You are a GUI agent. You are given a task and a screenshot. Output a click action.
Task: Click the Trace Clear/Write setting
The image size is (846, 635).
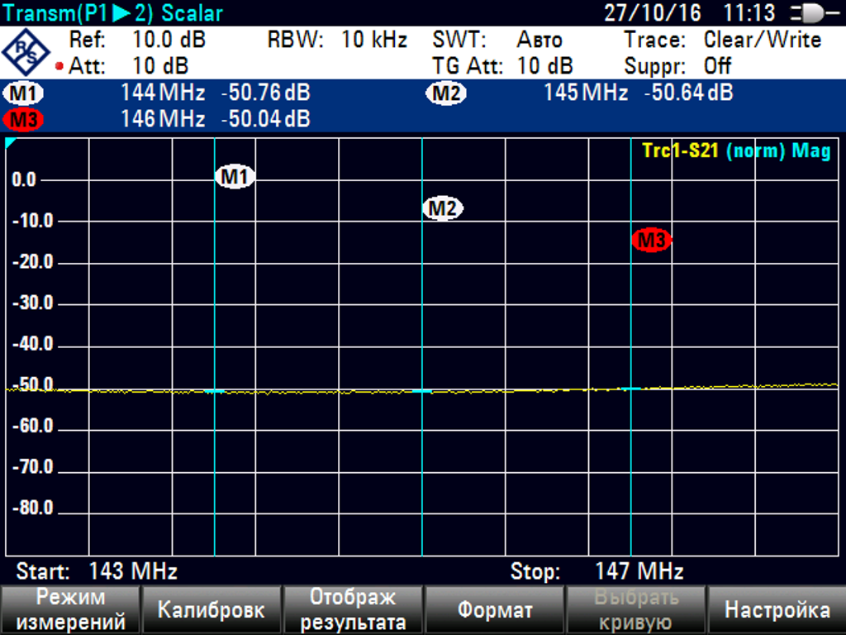point(762,40)
